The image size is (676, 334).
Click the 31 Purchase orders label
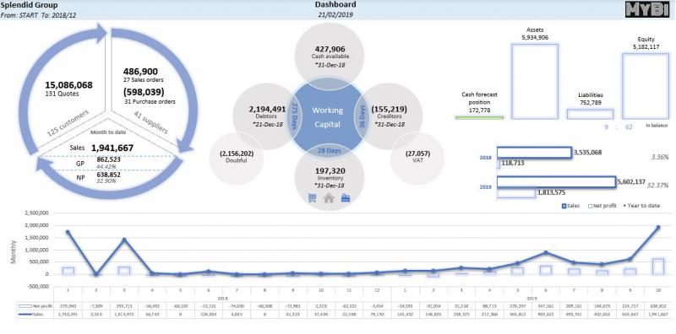pyautogui.click(x=150, y=102)
